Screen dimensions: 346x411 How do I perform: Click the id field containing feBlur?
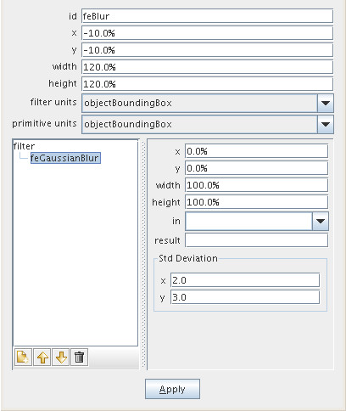pos(207,16)
